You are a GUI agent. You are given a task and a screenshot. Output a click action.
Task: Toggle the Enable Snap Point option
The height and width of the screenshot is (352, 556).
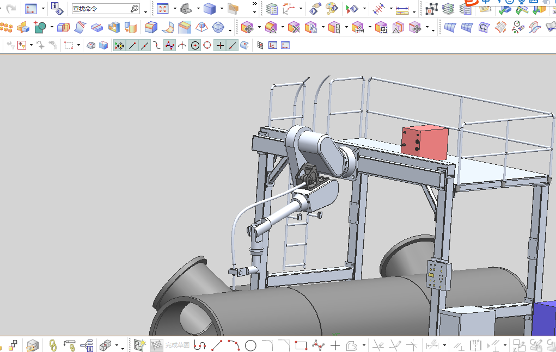(120, 45)
